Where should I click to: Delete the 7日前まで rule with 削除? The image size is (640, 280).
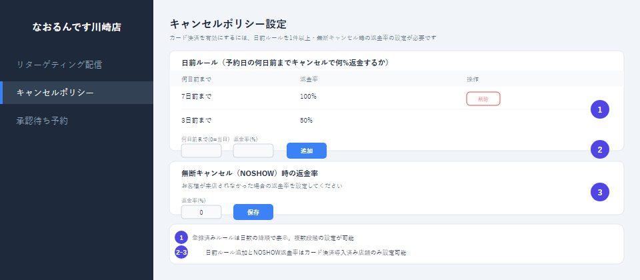(483, 99)
